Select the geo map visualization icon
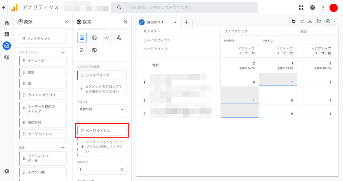 pos(94,50)
